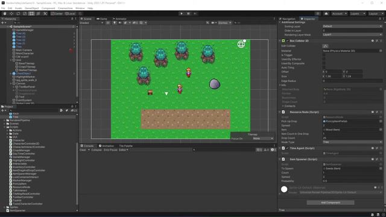Open Box Collider 2D more options menu

[381, 41]
